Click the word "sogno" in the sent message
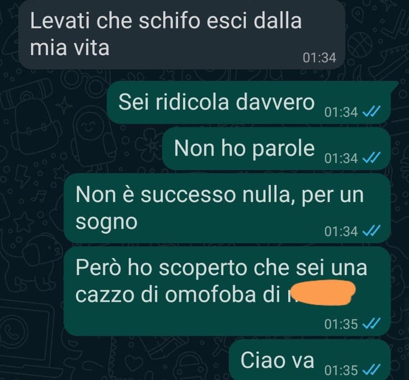 pyautogui.click(x=106, y=222)
